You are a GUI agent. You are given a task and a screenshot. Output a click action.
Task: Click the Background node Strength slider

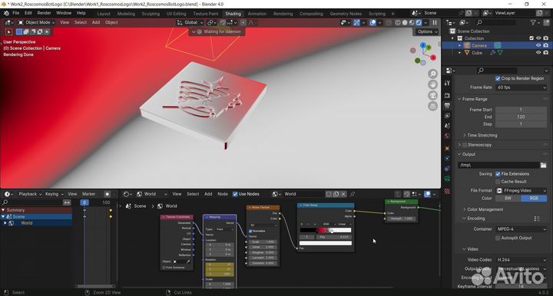402,219
